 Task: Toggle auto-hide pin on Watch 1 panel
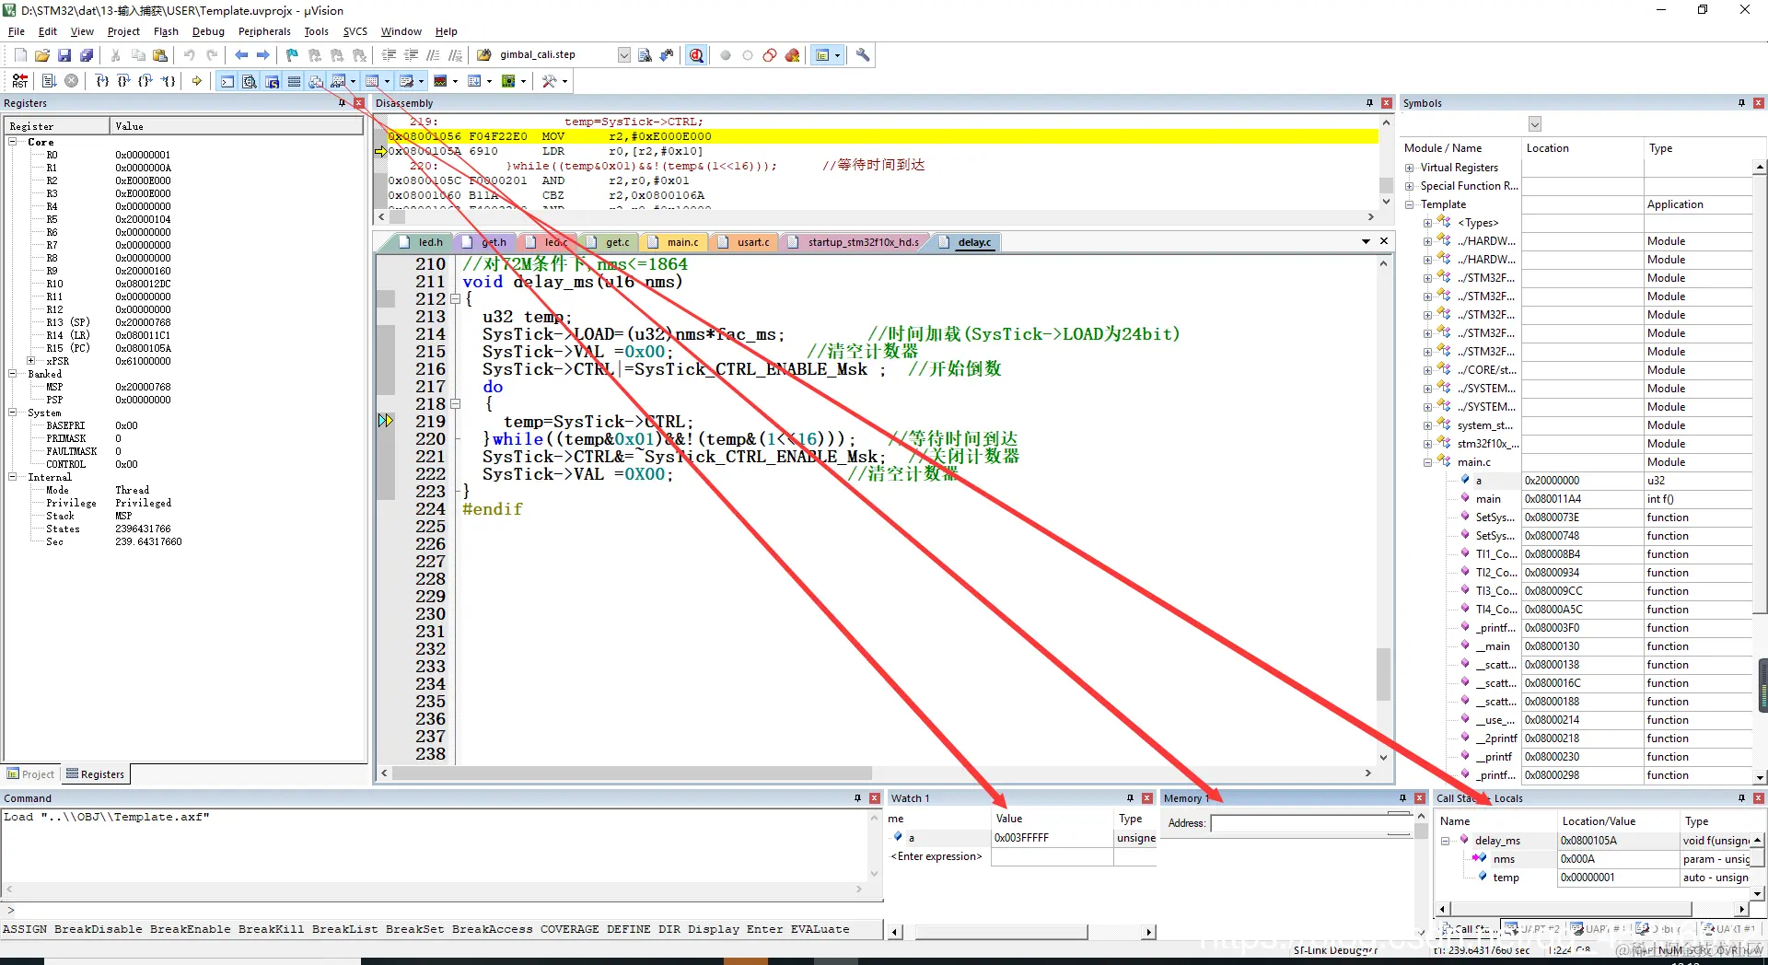point(1130,798)
